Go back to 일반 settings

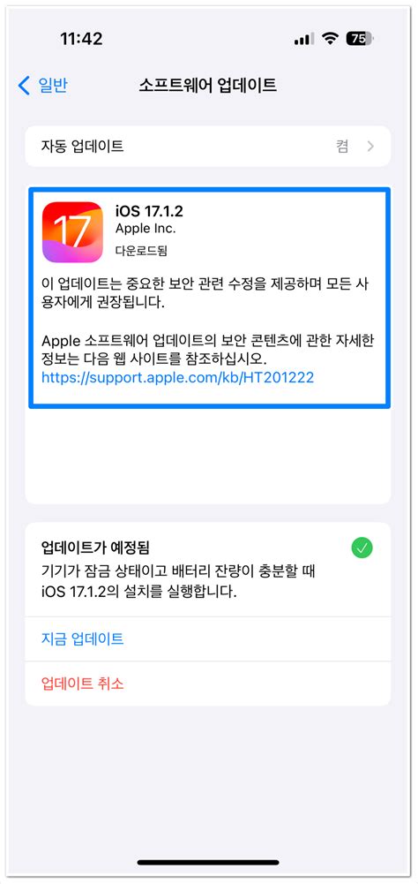43,86
